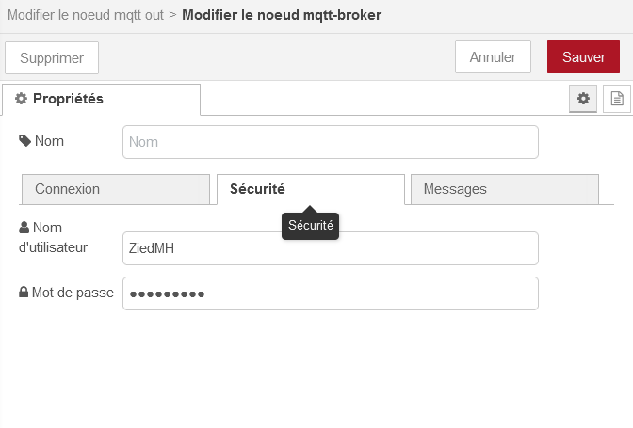Focus the Nom text field
Image resolution: width=633 pixels, height=428 pixels.
pos(331,142)
